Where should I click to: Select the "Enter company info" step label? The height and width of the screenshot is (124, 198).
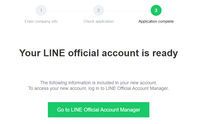[41, 21]
